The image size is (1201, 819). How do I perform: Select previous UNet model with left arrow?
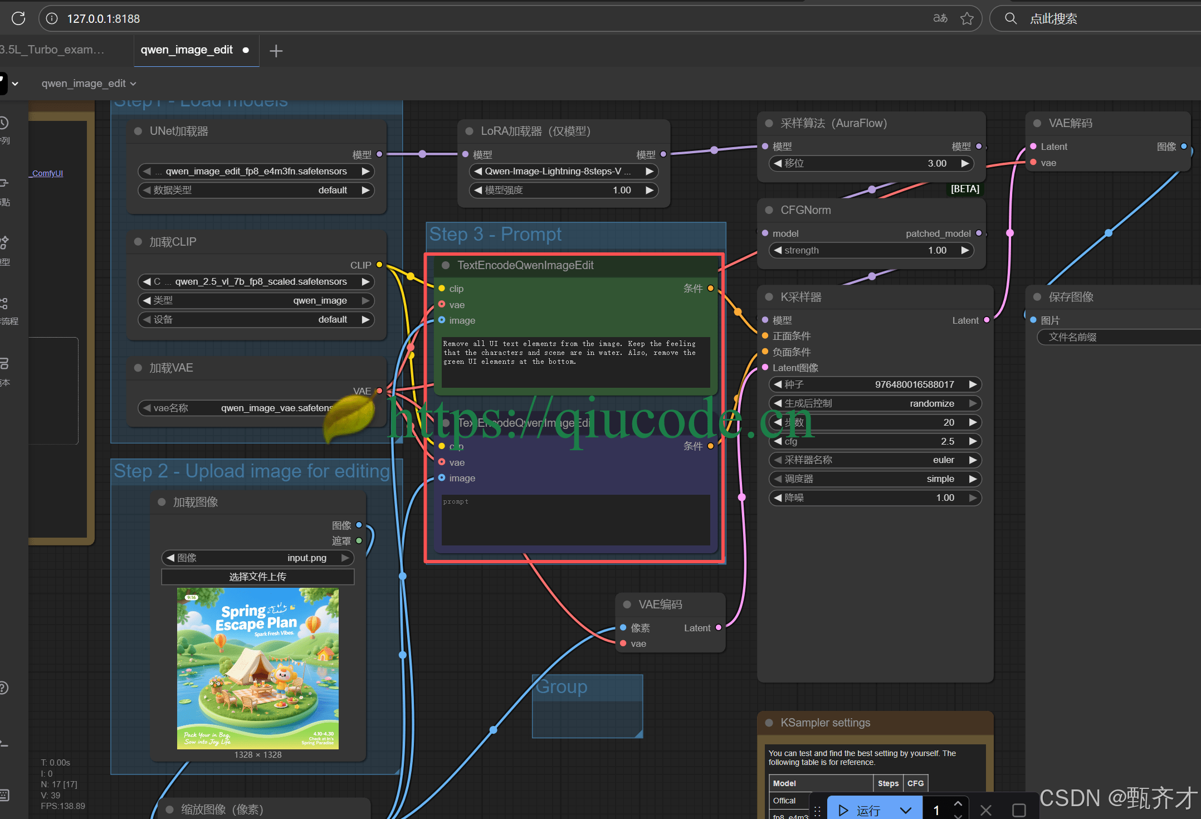pyautogui.click(x=147, y=171)
